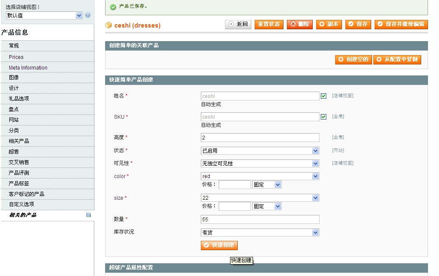Click the green success checkmark icon
439x276 pixels.
point(113,7)
